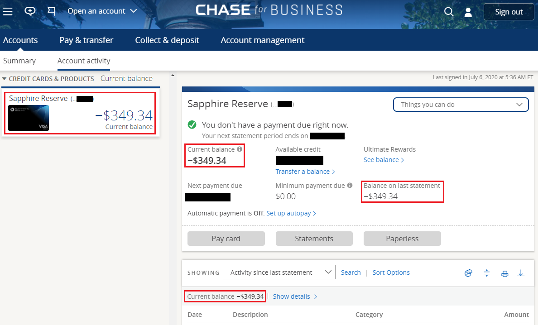Open Things you can do dropdown
Screen dimensions: 538x325
pos(461,105)
